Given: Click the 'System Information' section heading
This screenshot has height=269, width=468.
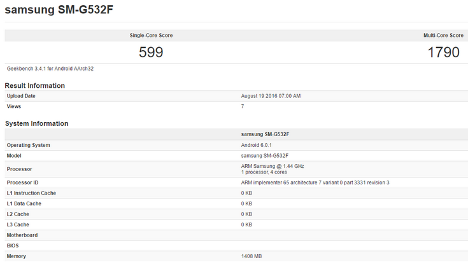Looking at the screenshot, I should [x=36, y=123].
